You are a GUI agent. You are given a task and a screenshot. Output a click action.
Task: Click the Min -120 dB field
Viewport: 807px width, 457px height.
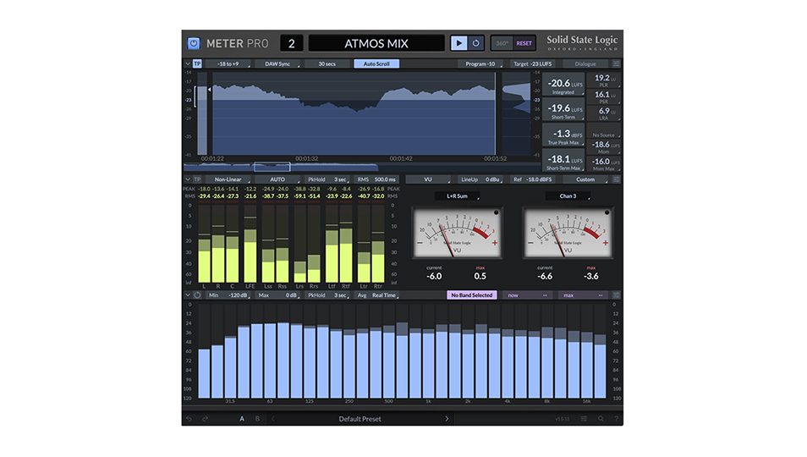(228, 295)
